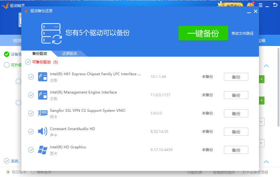Click the Conexant SmartAudio speaker icon

click(x=42, y=132)
